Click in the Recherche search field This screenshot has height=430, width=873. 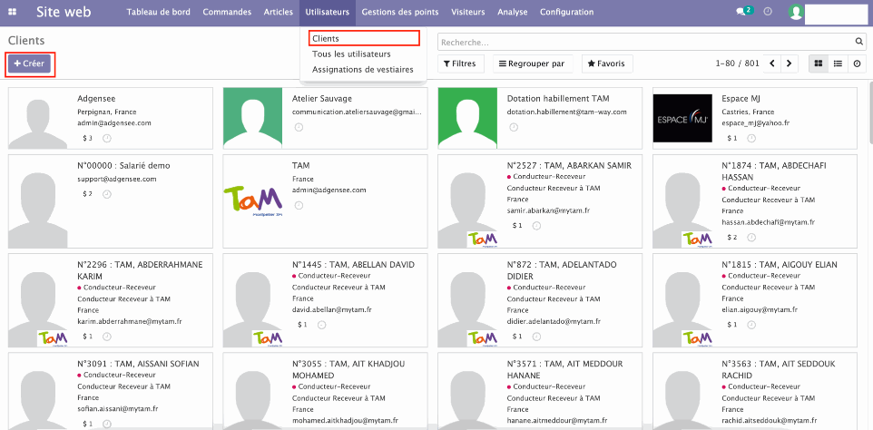click(646, 43)
